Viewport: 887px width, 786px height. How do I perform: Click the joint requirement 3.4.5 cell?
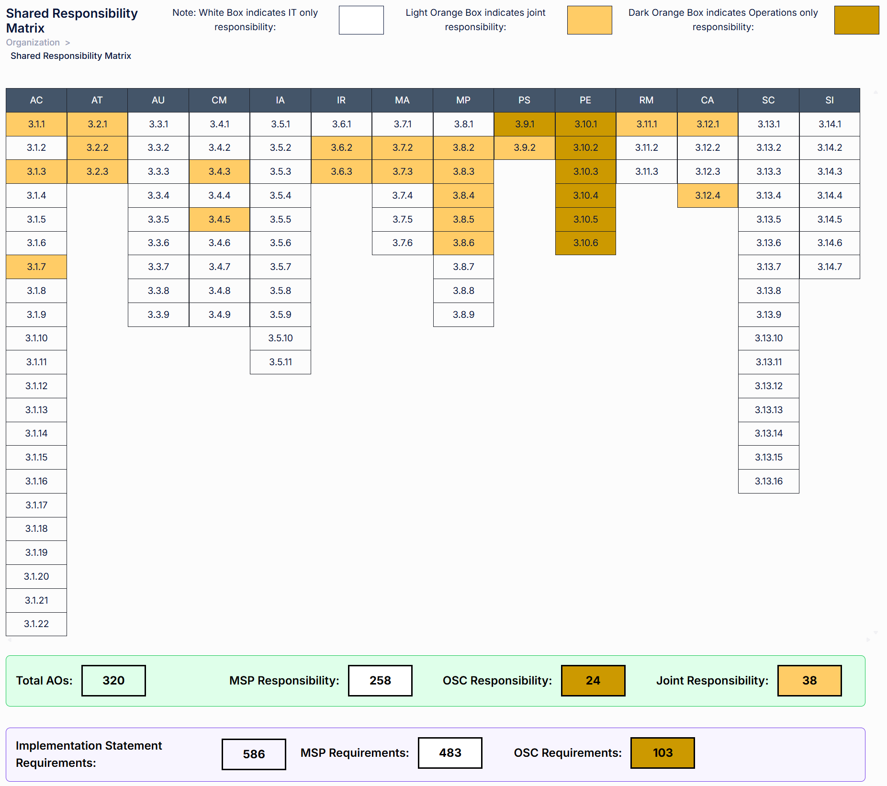click(x=219, y=219)
